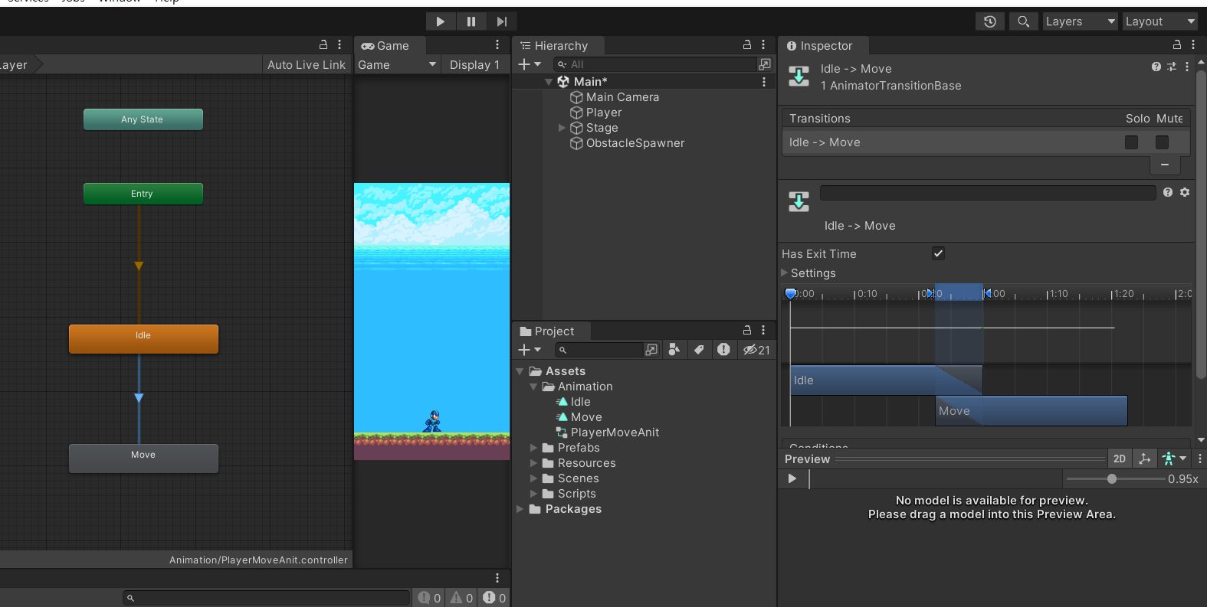Viewport: 1207px width, 607px height.
Task: Toggle Auto Live Link
Action: pyautogui.click(x=306, y=65)
